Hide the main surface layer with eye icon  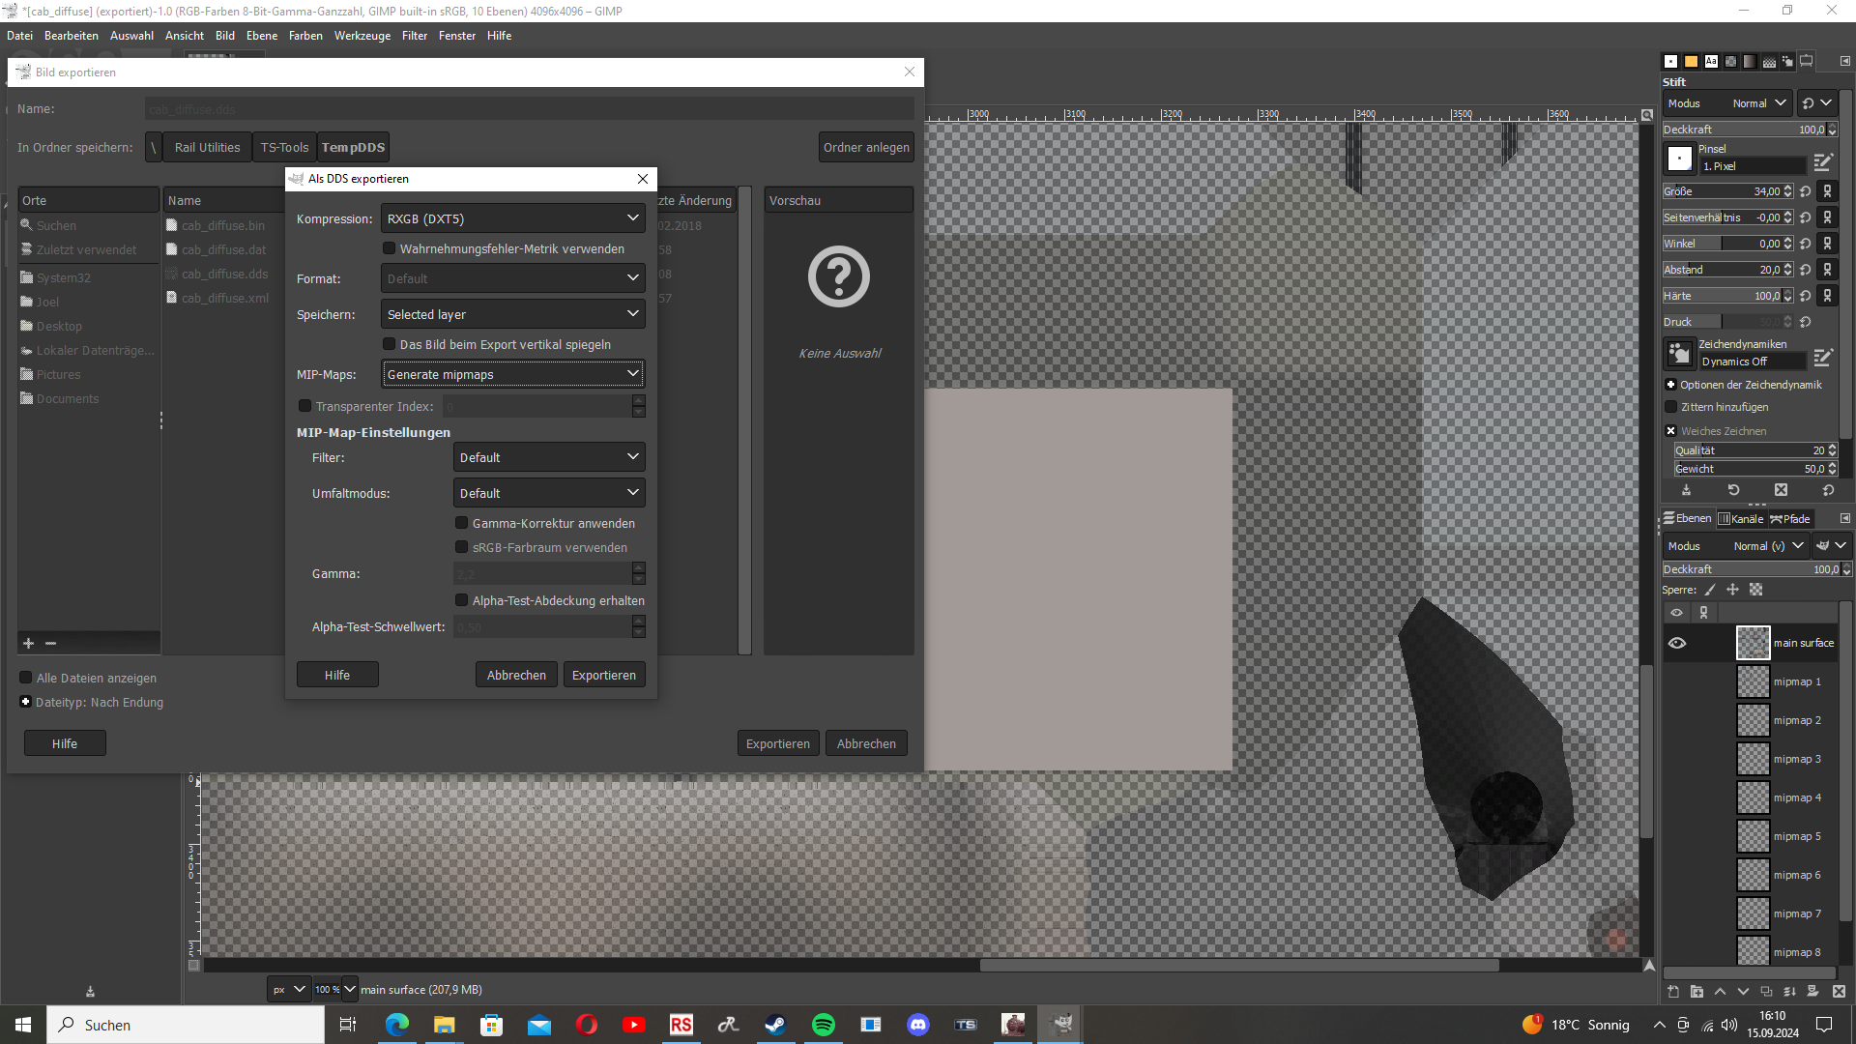(x=1677, y=643)
